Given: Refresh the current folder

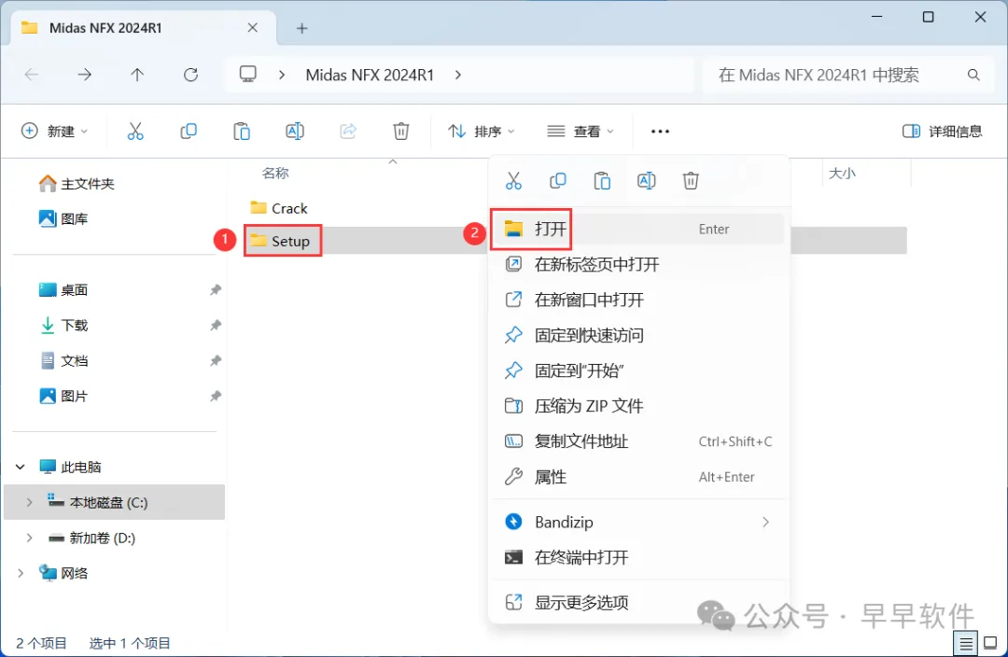Looking at the screenshot, I should click(190, 75).
